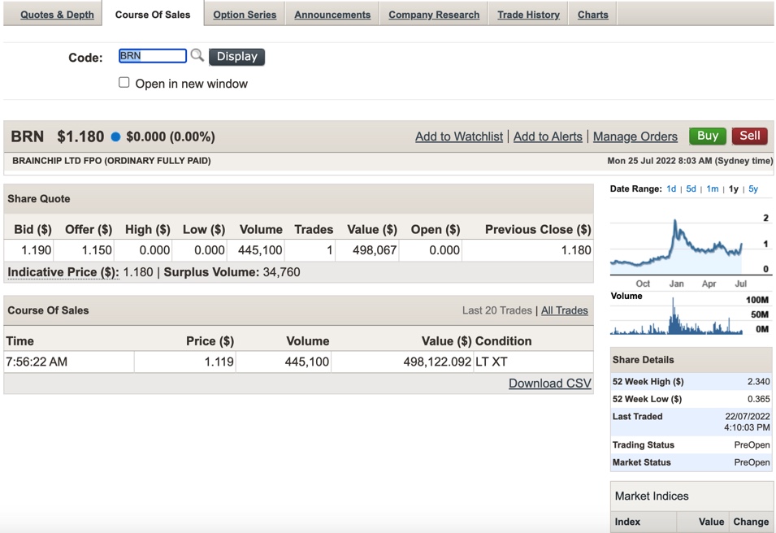Click the Last Traded date 22/07/2022
This screenshot has width=776, height=533.
[x=748, y=416]
